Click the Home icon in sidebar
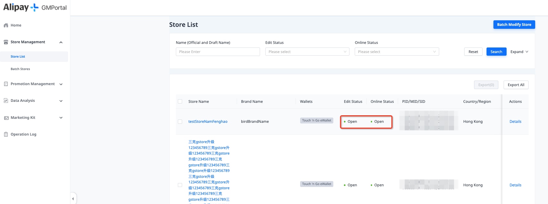Viewport: 548px width, 204px height. 6,25
